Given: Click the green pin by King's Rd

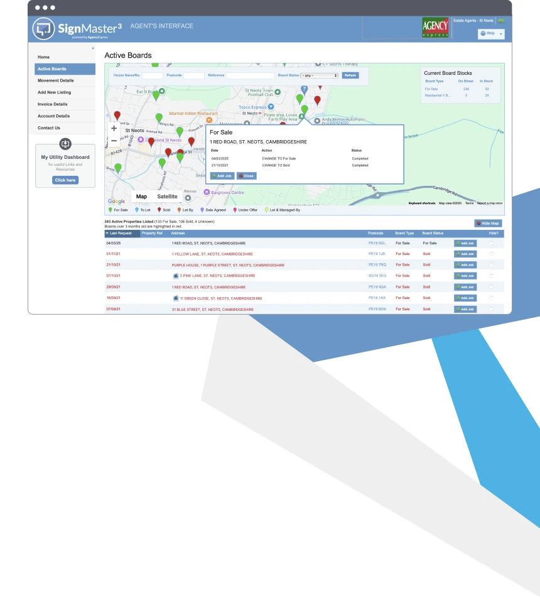Looking at the screenshot, I should pyautogui.click(x=159, y=118).
